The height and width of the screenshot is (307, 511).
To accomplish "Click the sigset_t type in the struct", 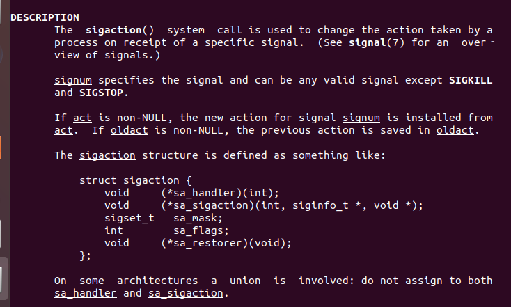I will [x=129, y=218].
